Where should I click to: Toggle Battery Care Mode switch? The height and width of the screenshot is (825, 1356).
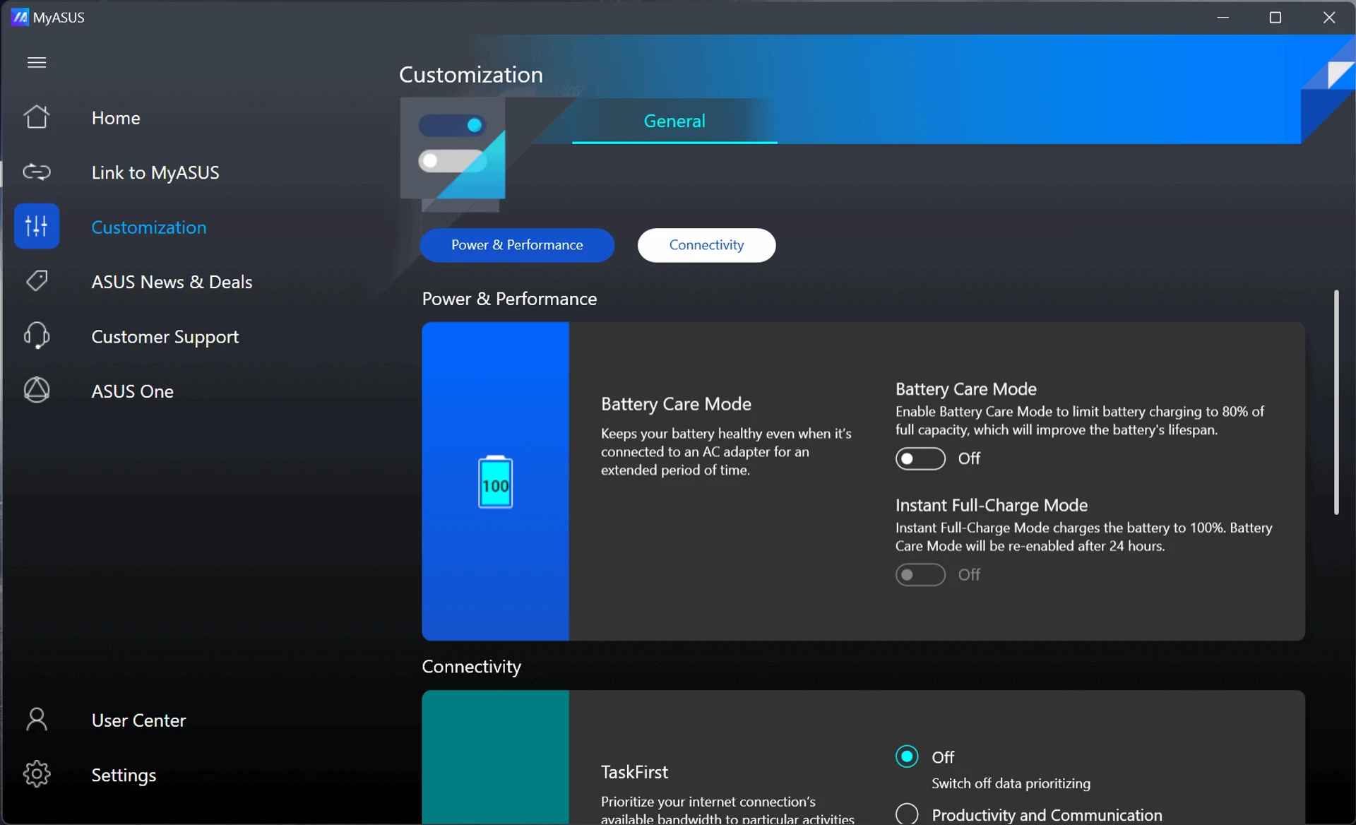click(920, 458)
